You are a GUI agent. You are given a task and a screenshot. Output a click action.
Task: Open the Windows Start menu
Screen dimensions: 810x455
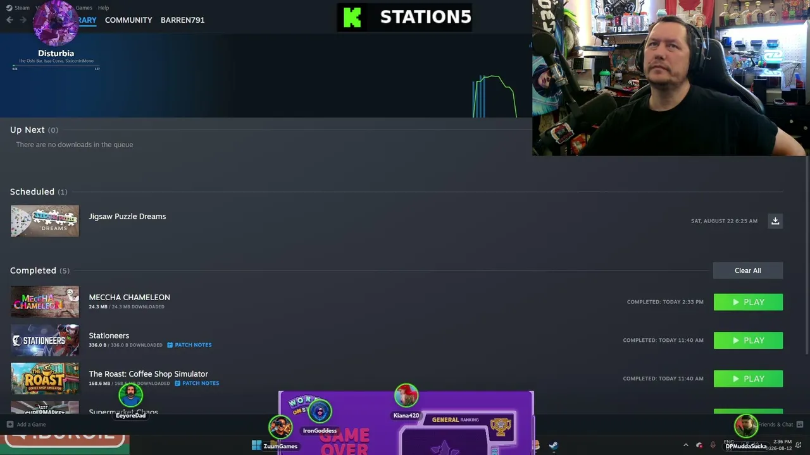(256, 446)
